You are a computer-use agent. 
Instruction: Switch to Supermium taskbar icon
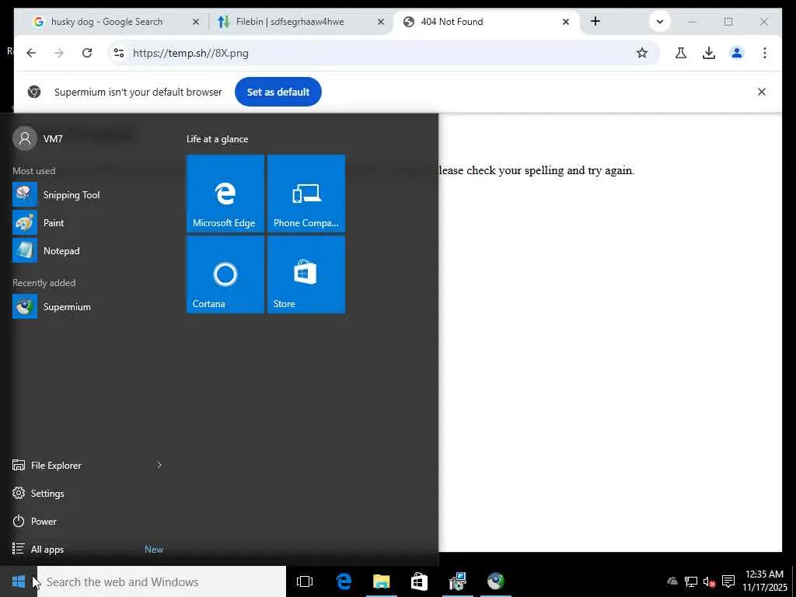pos(495,581)
